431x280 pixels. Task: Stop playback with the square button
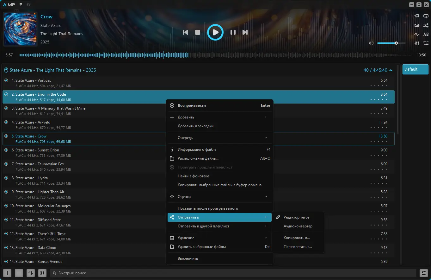click(198, 32)
